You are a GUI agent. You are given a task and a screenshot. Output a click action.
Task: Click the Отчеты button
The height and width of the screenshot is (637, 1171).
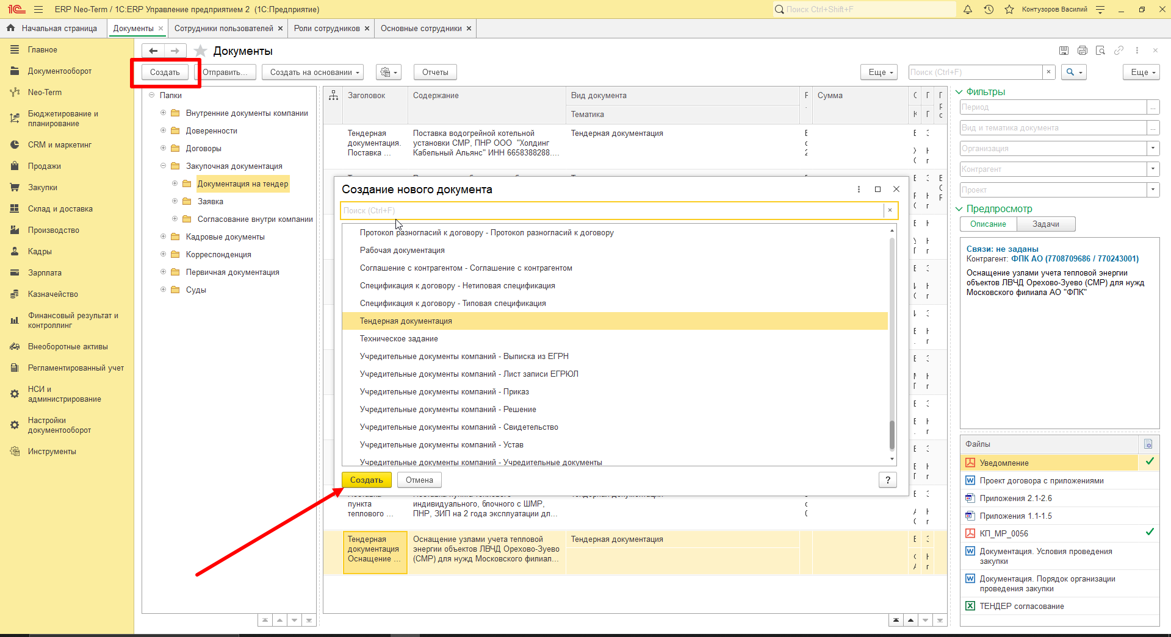pos(435,72)
